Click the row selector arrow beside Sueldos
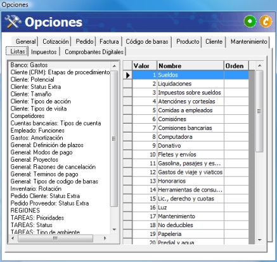 127,75
